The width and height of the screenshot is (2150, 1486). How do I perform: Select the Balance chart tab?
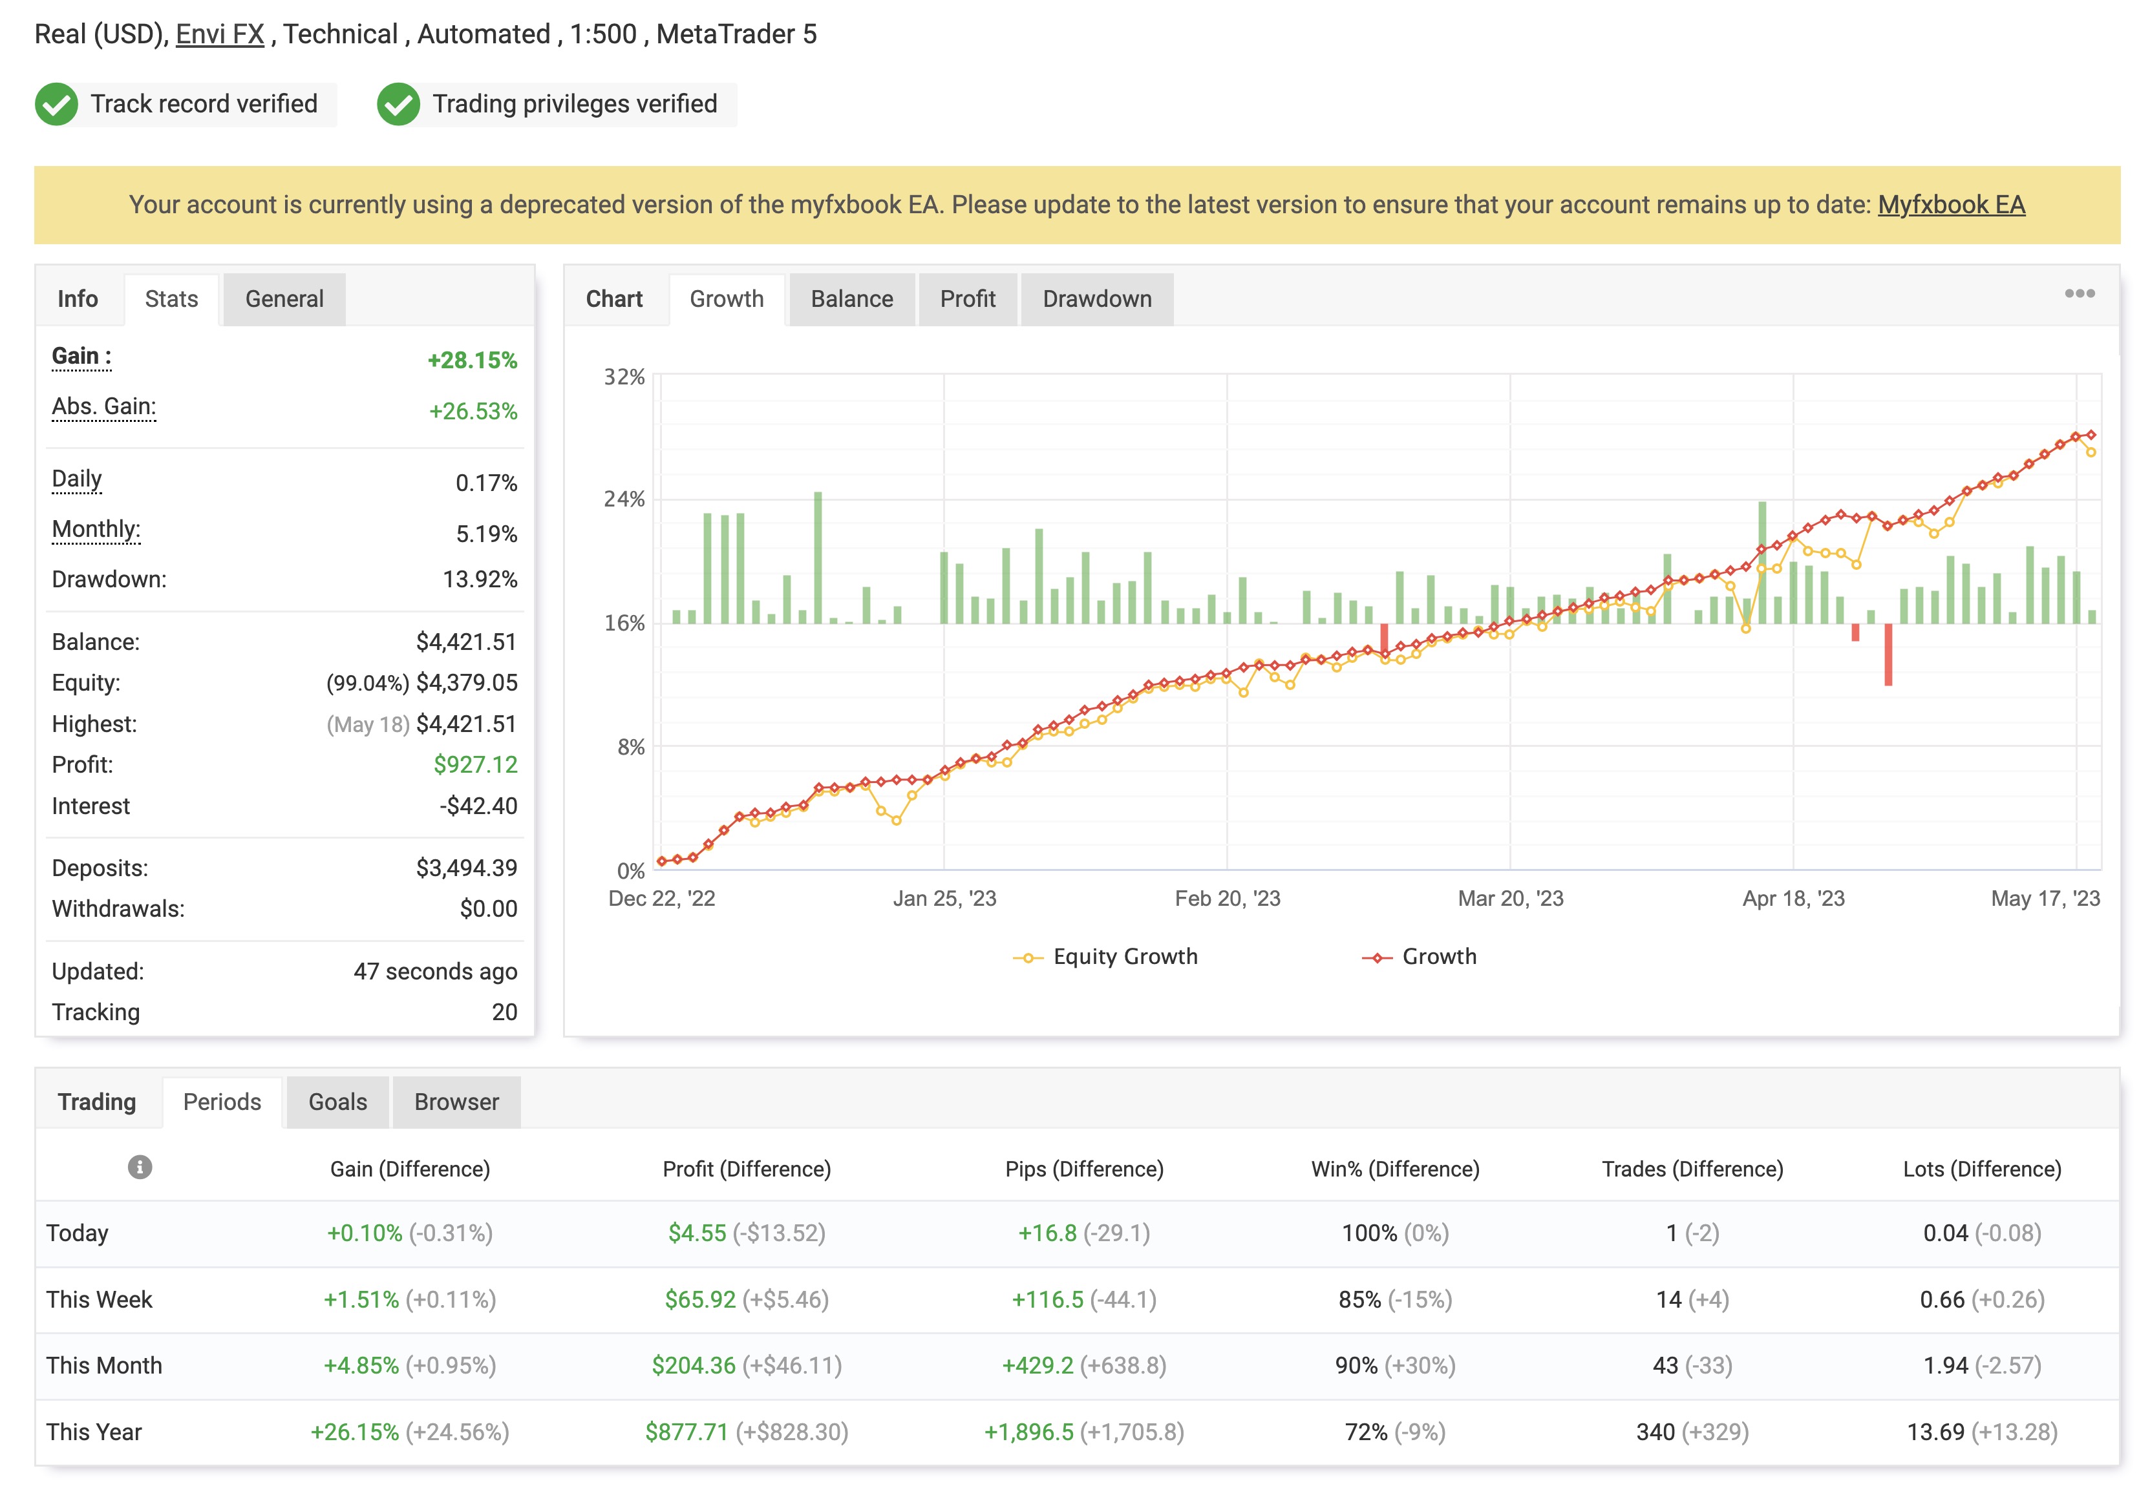[x=851, y=299]
